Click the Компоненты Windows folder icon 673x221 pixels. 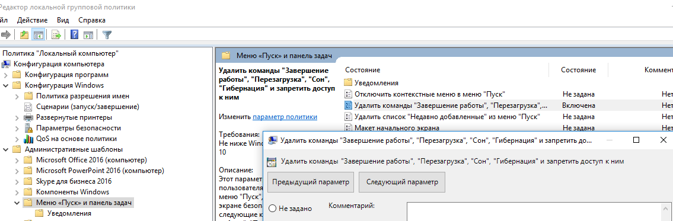pyautogui.click(x=28, y=192)
